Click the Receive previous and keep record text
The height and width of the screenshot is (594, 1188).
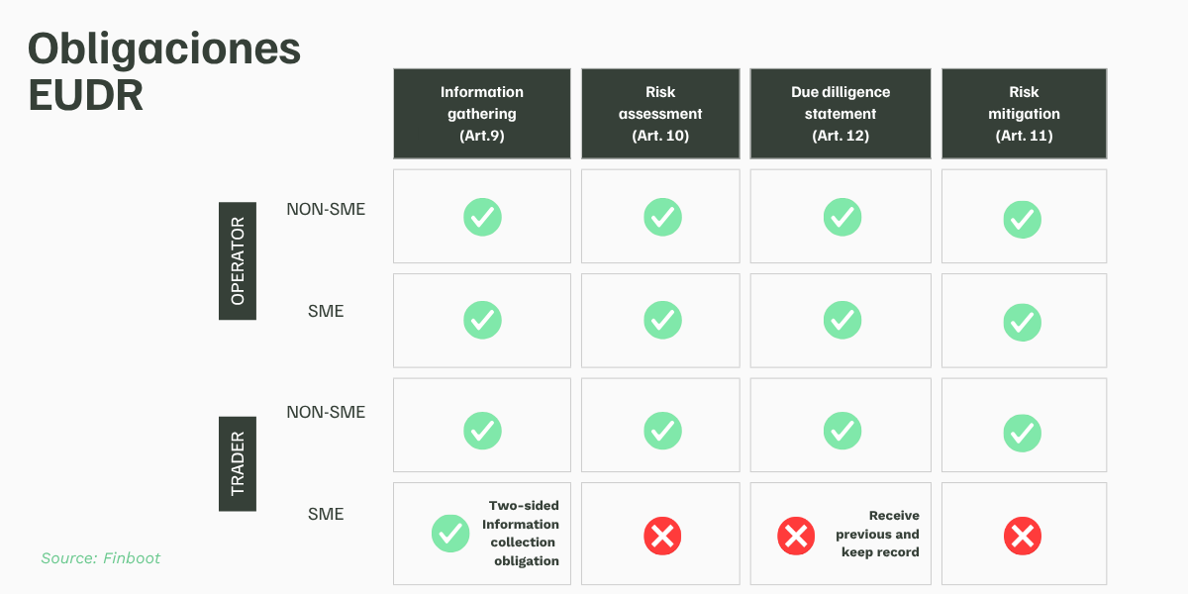879,534
